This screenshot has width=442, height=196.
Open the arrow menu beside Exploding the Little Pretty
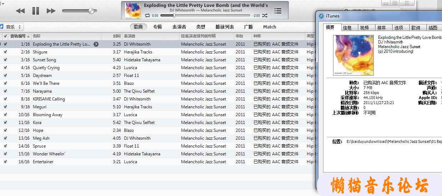pyautogui.click(x=96, y=44)
